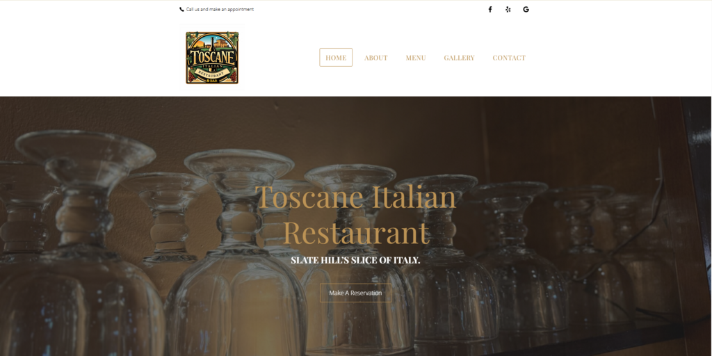The width and height of the screenshot is (712, 356).
Task: Click the largest foreground glass in hero photo
Action: (82, 245)
